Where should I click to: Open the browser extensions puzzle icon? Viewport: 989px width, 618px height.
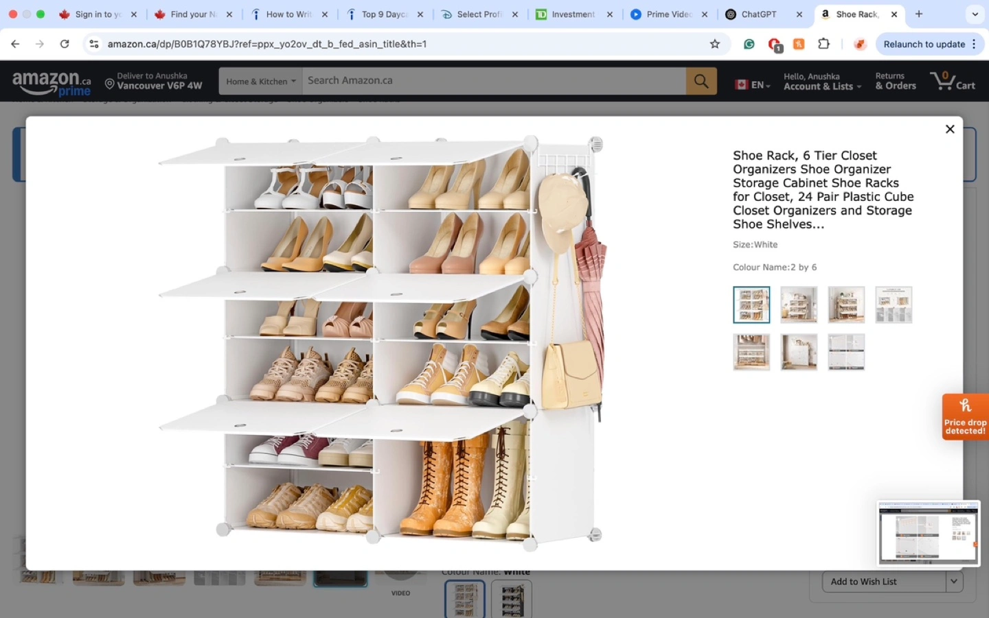click(x=823, y=44)
